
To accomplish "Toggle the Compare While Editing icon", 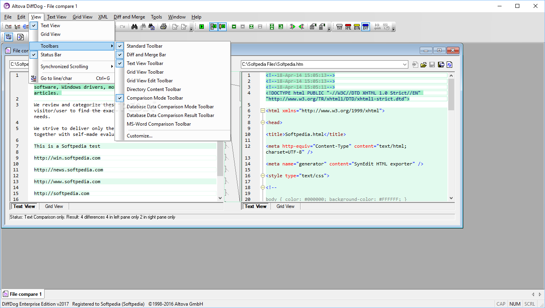I will tap(222, 27).
